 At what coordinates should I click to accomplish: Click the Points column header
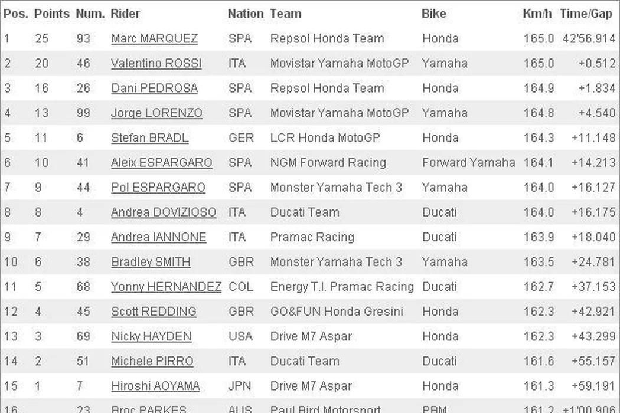click(51, 14)
